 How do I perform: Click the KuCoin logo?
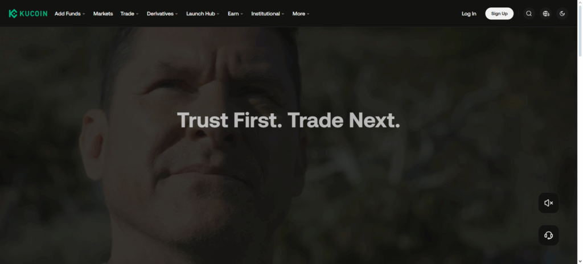28,14
